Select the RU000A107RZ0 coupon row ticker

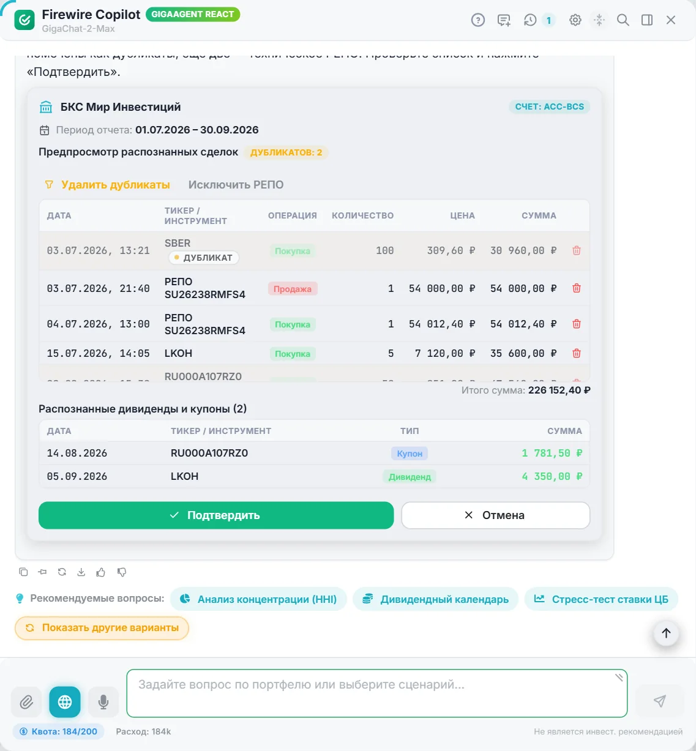tap(209, 453)
